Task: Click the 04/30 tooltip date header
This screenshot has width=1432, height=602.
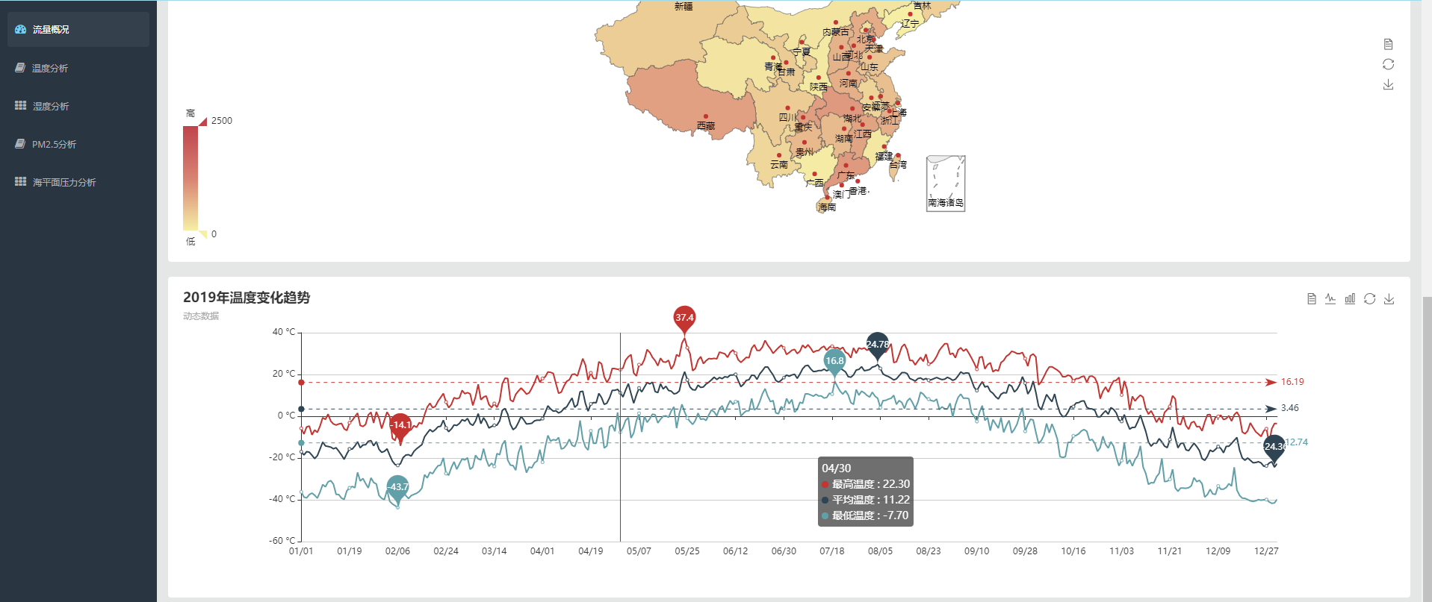Action: coord(837,468)
